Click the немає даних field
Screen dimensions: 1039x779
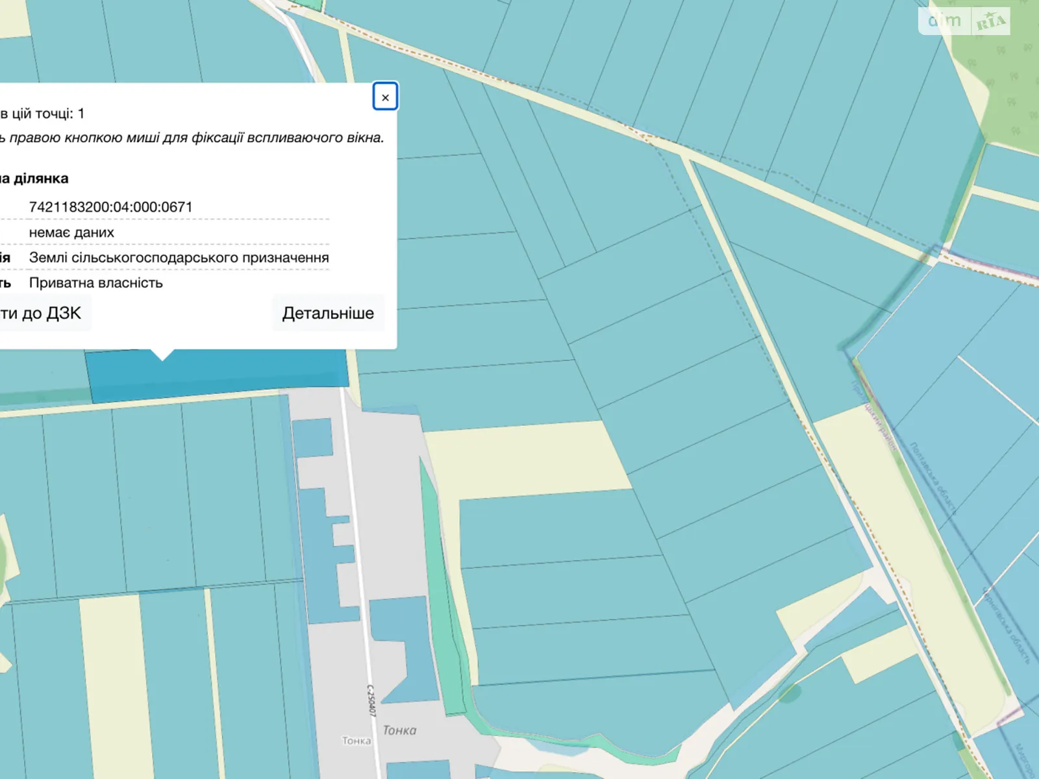pyautogui.click(x=71, y=232)
